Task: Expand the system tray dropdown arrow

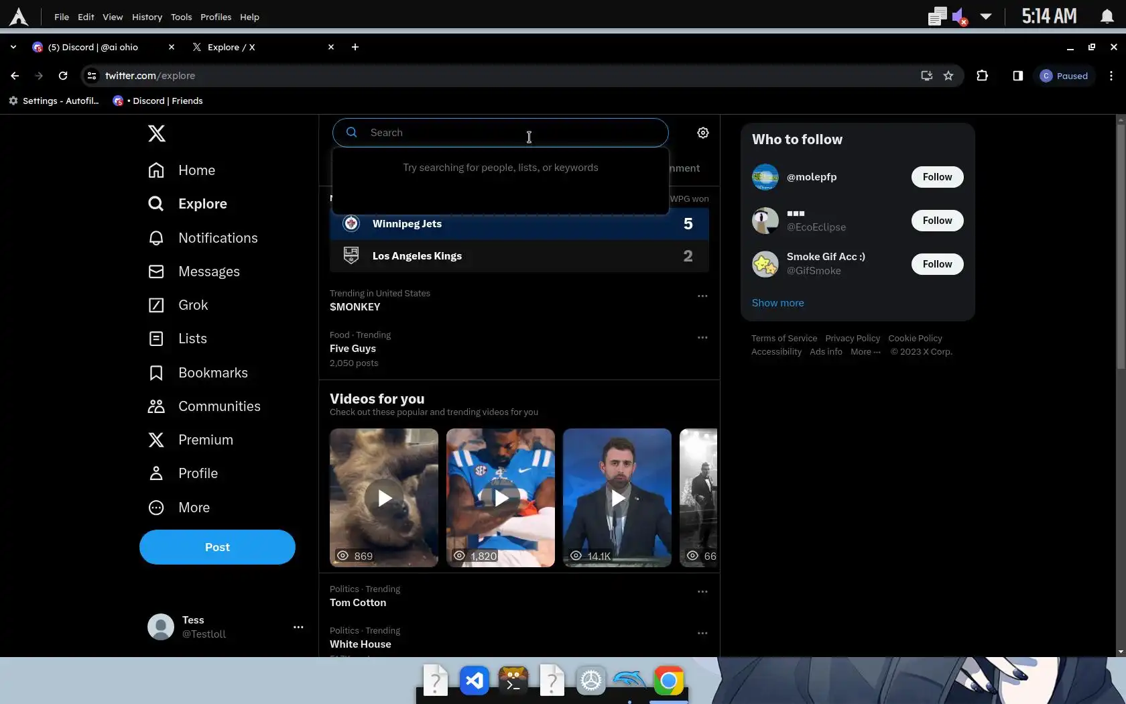Action: 986,16
